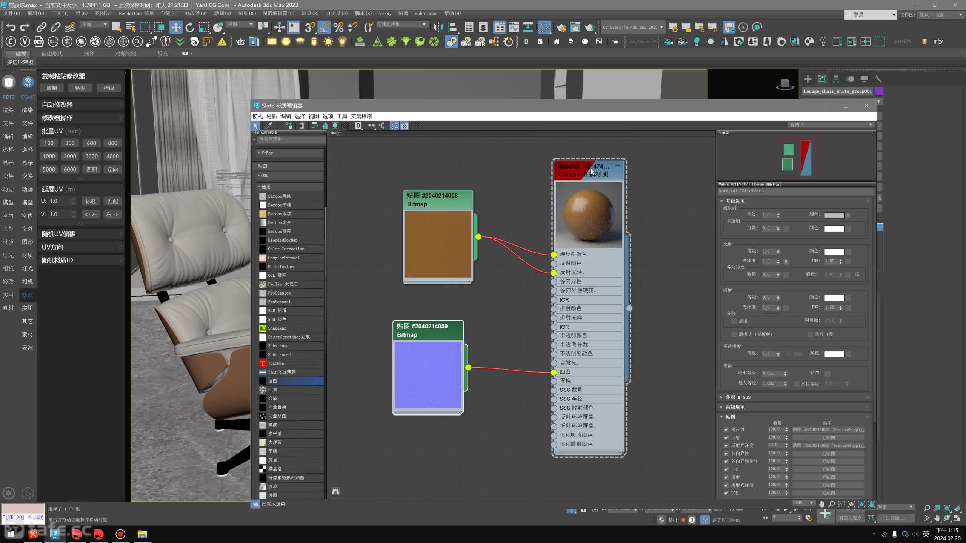
Task: Click the Slate show map in viewport icon
Action: pyautogui.click(x=335, y=126)
